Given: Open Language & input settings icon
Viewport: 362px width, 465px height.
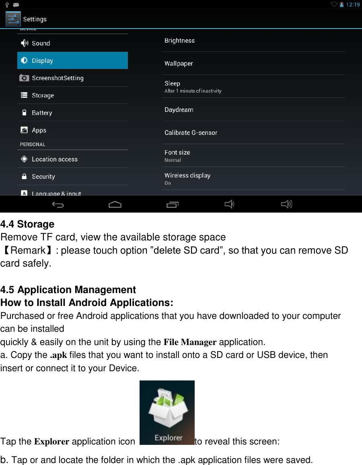Looking at the screenshot, I should click(24, 193).
